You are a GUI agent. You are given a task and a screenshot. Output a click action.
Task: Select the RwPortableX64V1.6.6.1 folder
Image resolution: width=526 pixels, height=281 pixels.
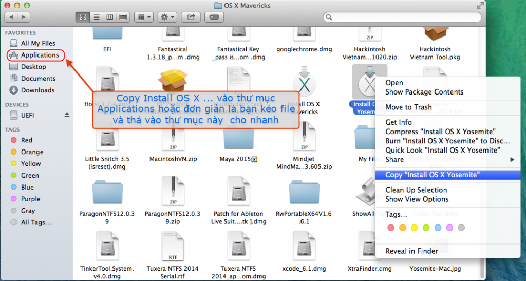coord(304,192)
